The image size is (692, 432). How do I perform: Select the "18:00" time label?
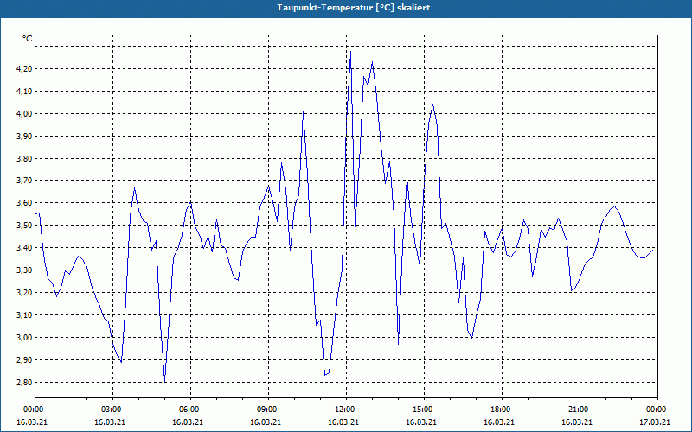[502, 410]
